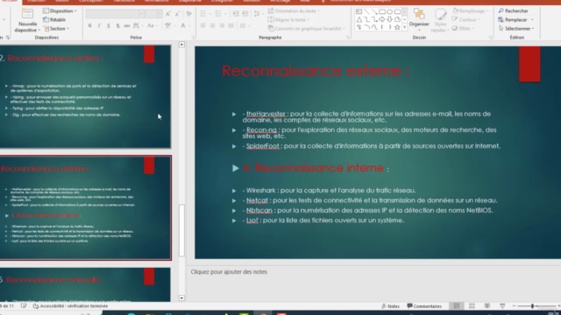The height and width of the screenshot is (315, 561).
Task: Click the font color A icon
Action: (183, 25)
